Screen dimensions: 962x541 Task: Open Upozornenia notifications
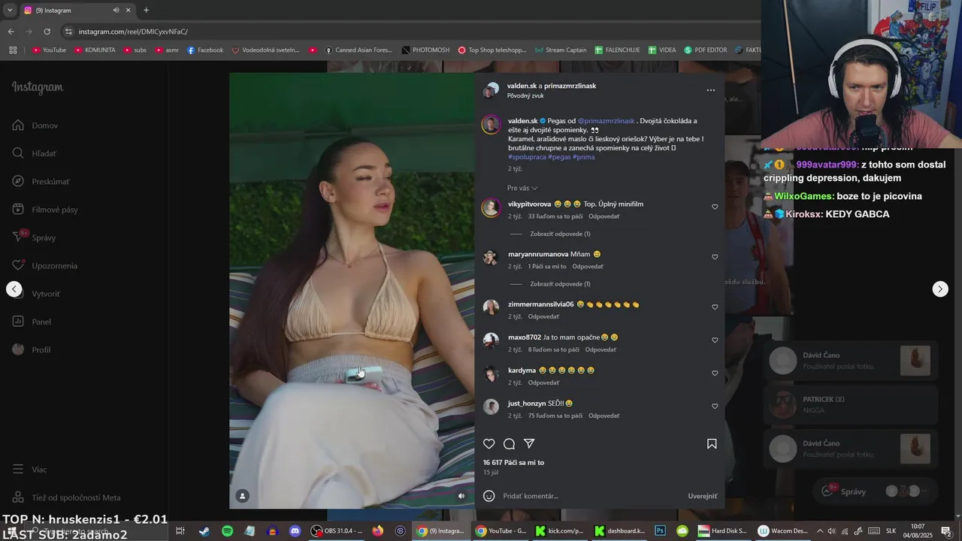click(44, 265)
